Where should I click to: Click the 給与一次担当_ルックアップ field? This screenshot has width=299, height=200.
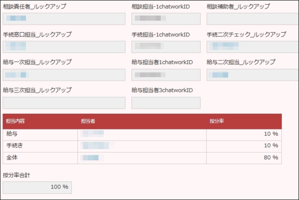(x=64, y=75)
